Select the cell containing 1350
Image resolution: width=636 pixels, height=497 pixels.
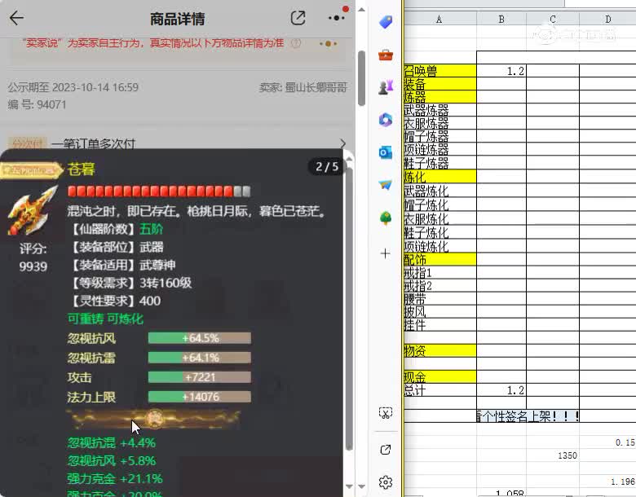[x=553, y=455]
